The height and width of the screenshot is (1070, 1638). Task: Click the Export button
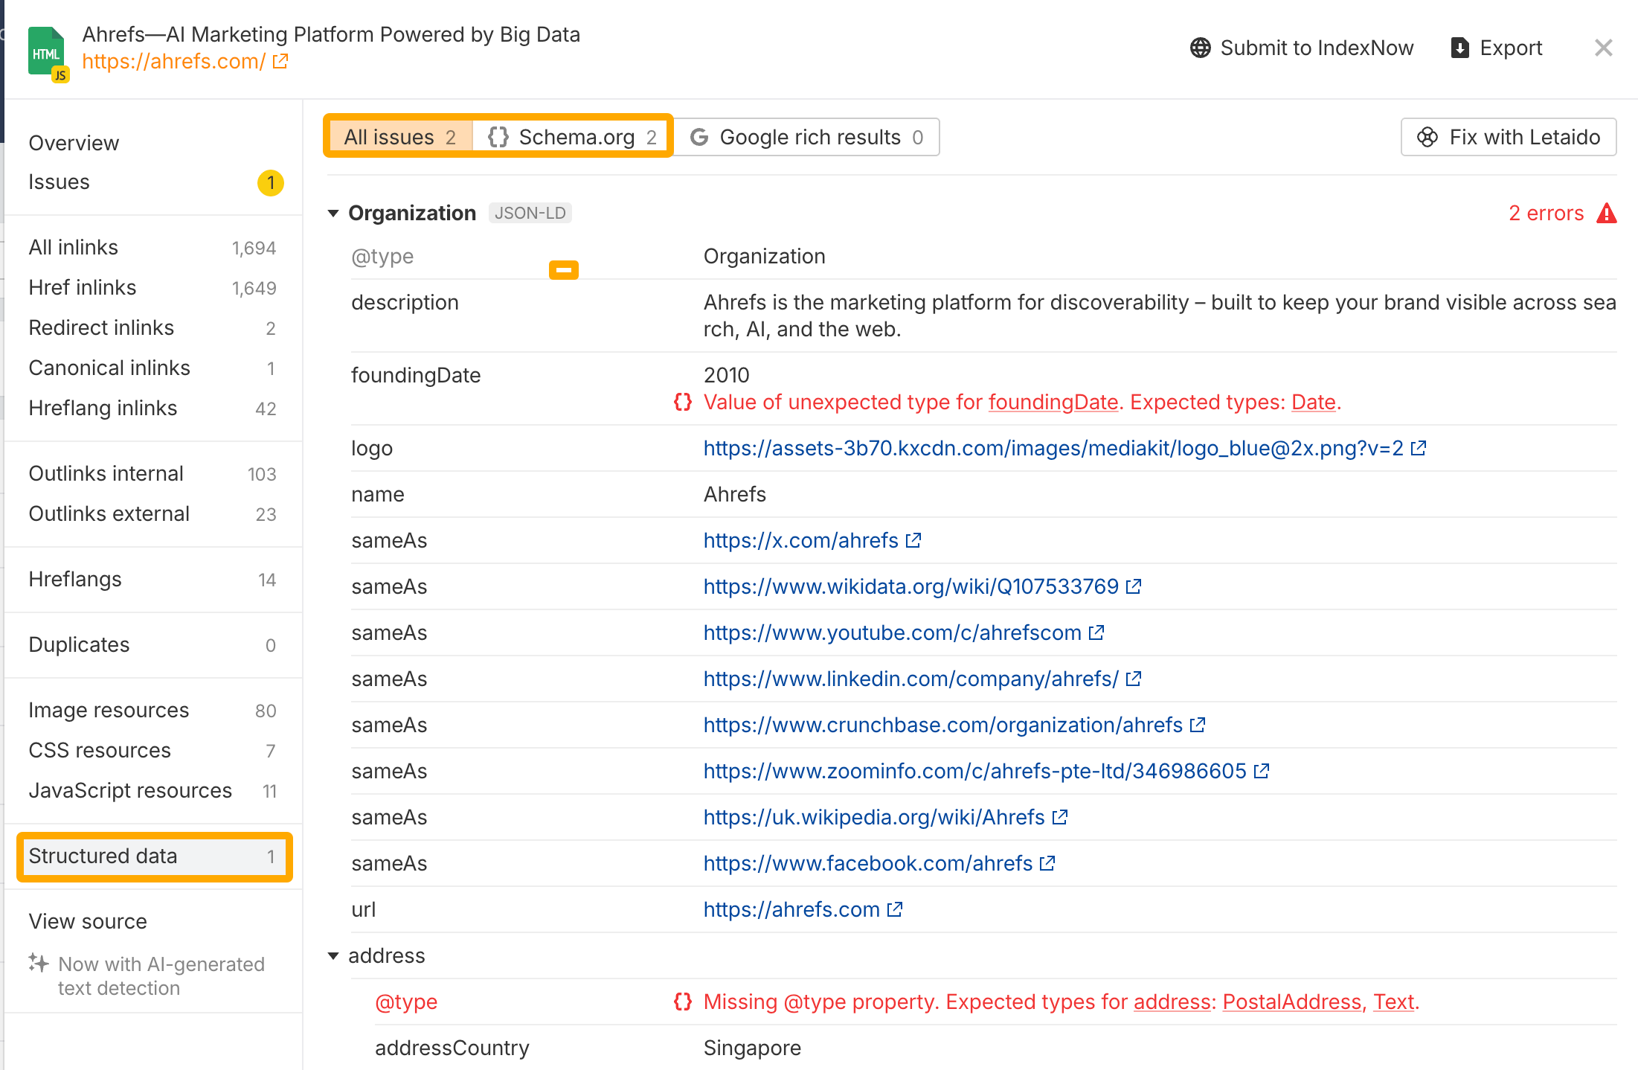click(x=1497, y=48)
